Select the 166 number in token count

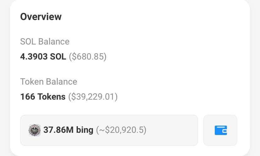28,96
